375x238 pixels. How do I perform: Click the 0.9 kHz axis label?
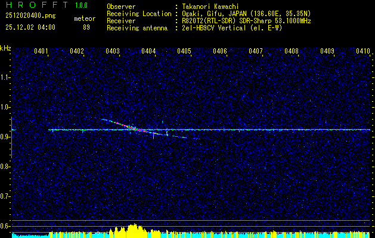5,137
